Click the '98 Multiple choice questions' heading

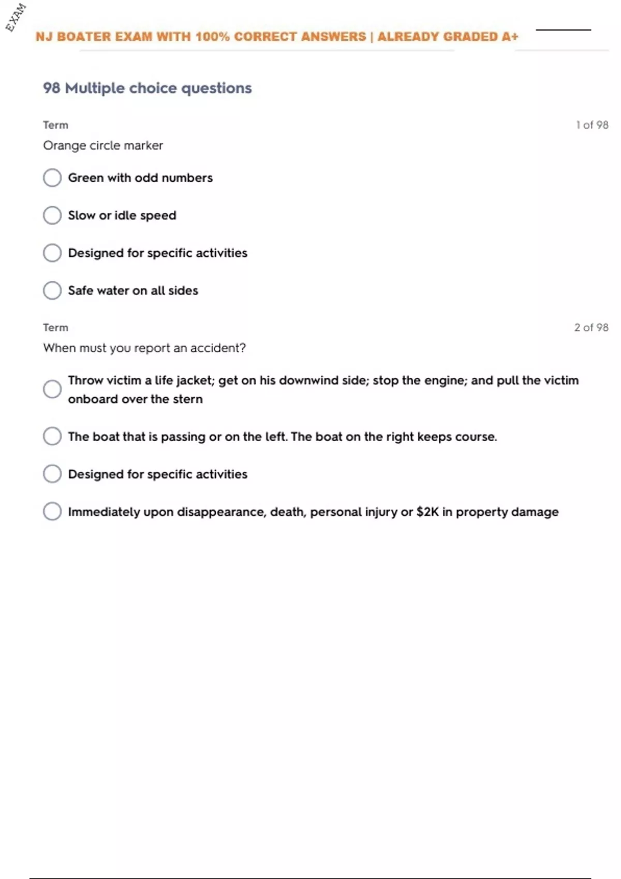(147, 88)
